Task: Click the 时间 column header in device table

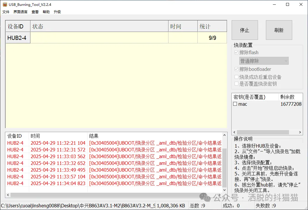Action: (x=183, y=26)
